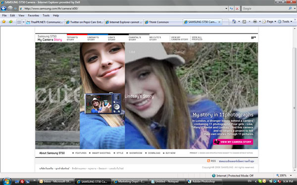
Task: Open the 100% zoom level dropdown
Action: [291, 175]
